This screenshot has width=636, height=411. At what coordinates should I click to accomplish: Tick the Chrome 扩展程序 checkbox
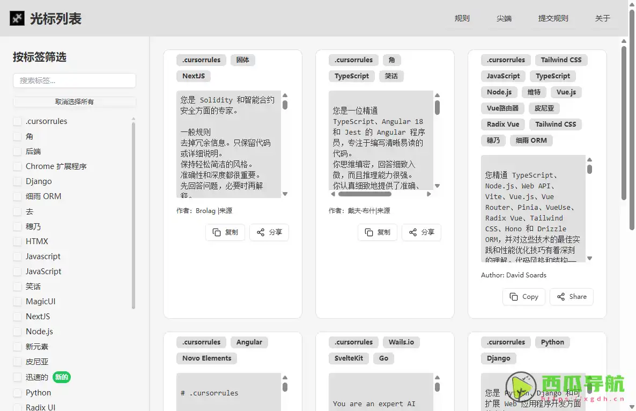pos(17,166)
